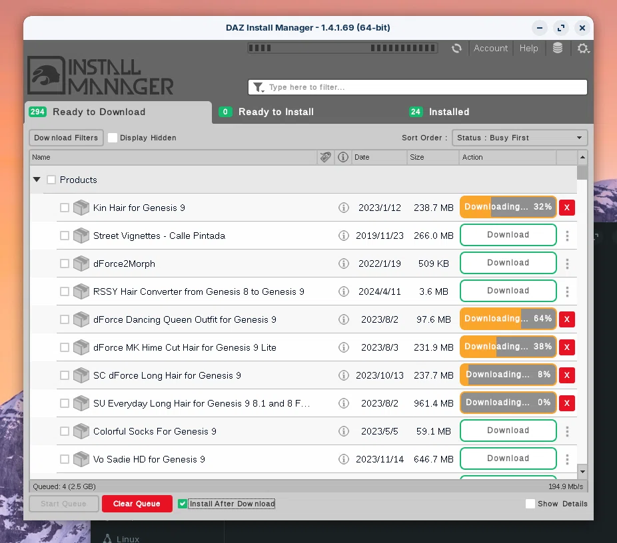This screenshot has width=617, height=543.
Task: Check the Colorful Socks For Genesis 9 checkbox
Action: pyautogui.click(x=65, y=431)
